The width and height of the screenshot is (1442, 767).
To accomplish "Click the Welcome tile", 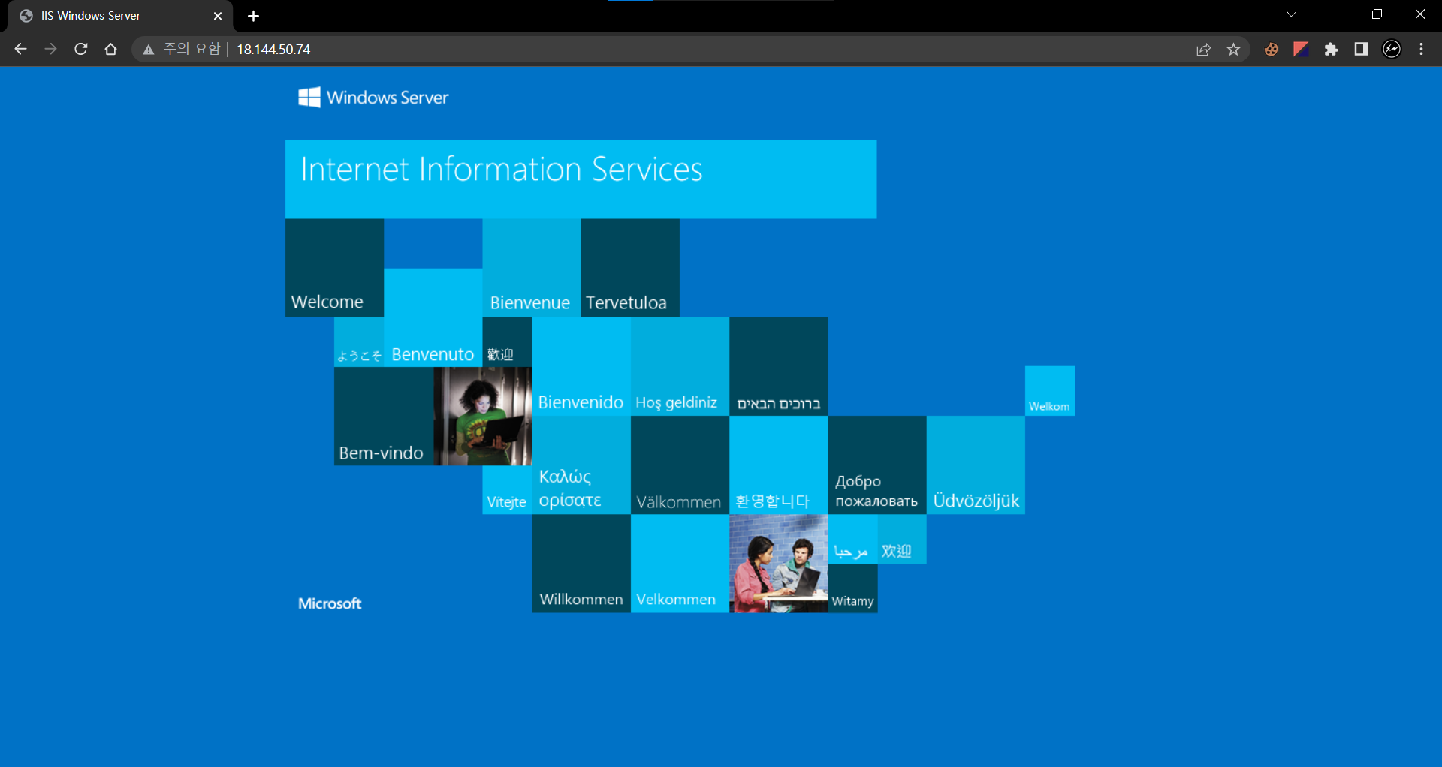I will click(x=334, y=268).
